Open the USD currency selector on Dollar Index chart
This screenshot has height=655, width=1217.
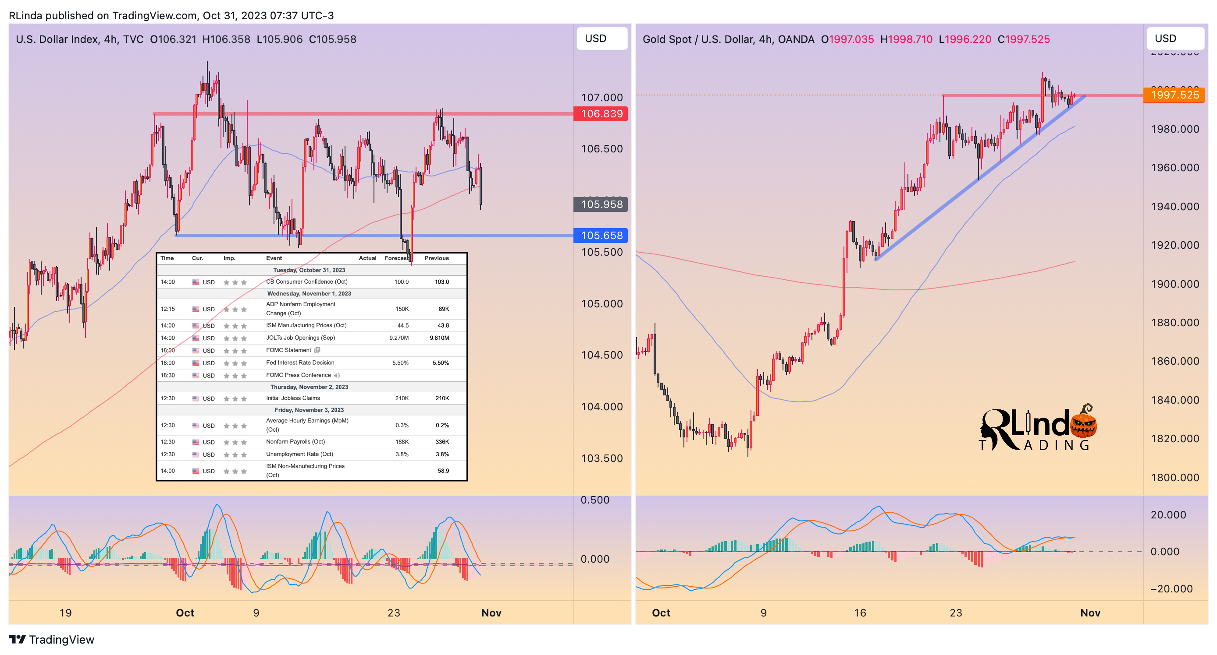(x=602, y=38)
